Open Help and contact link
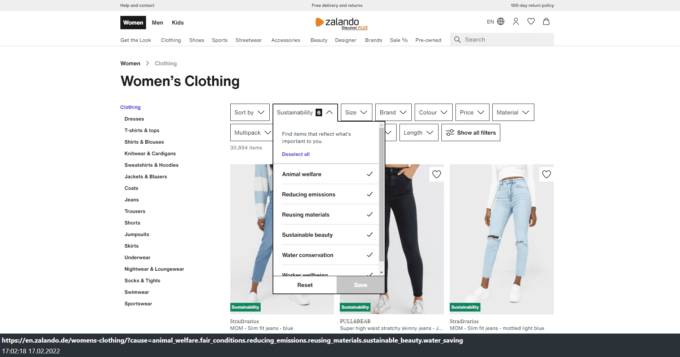This screenshot has width=680, height=357. (137, 5)
